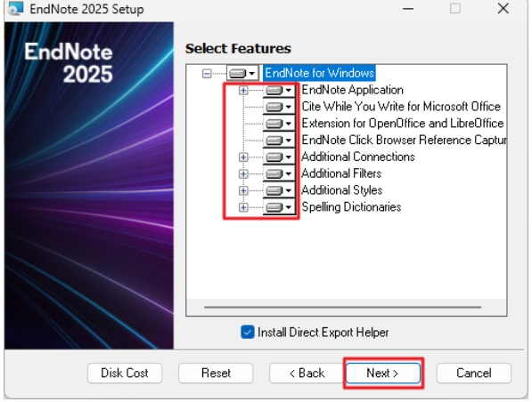Uncheck Install Direct Export Helper checkbox
The width and height of the screenshot is (532, 402).
point(248,332)
